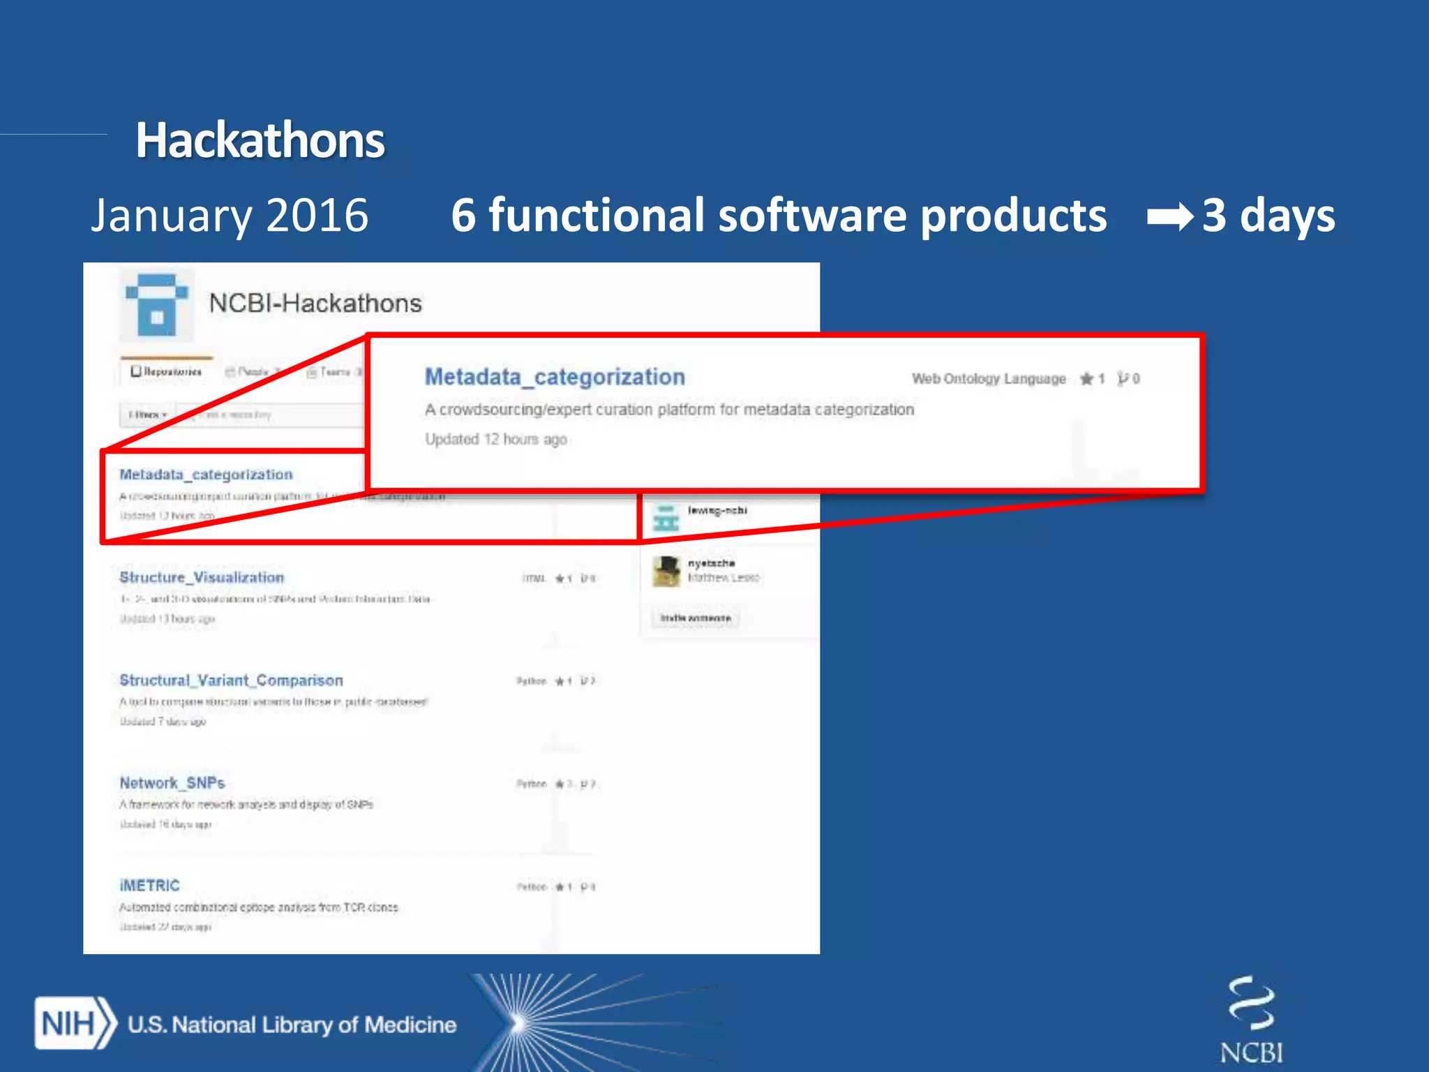Open the iMETRIC repository

[x=149, y=886]
